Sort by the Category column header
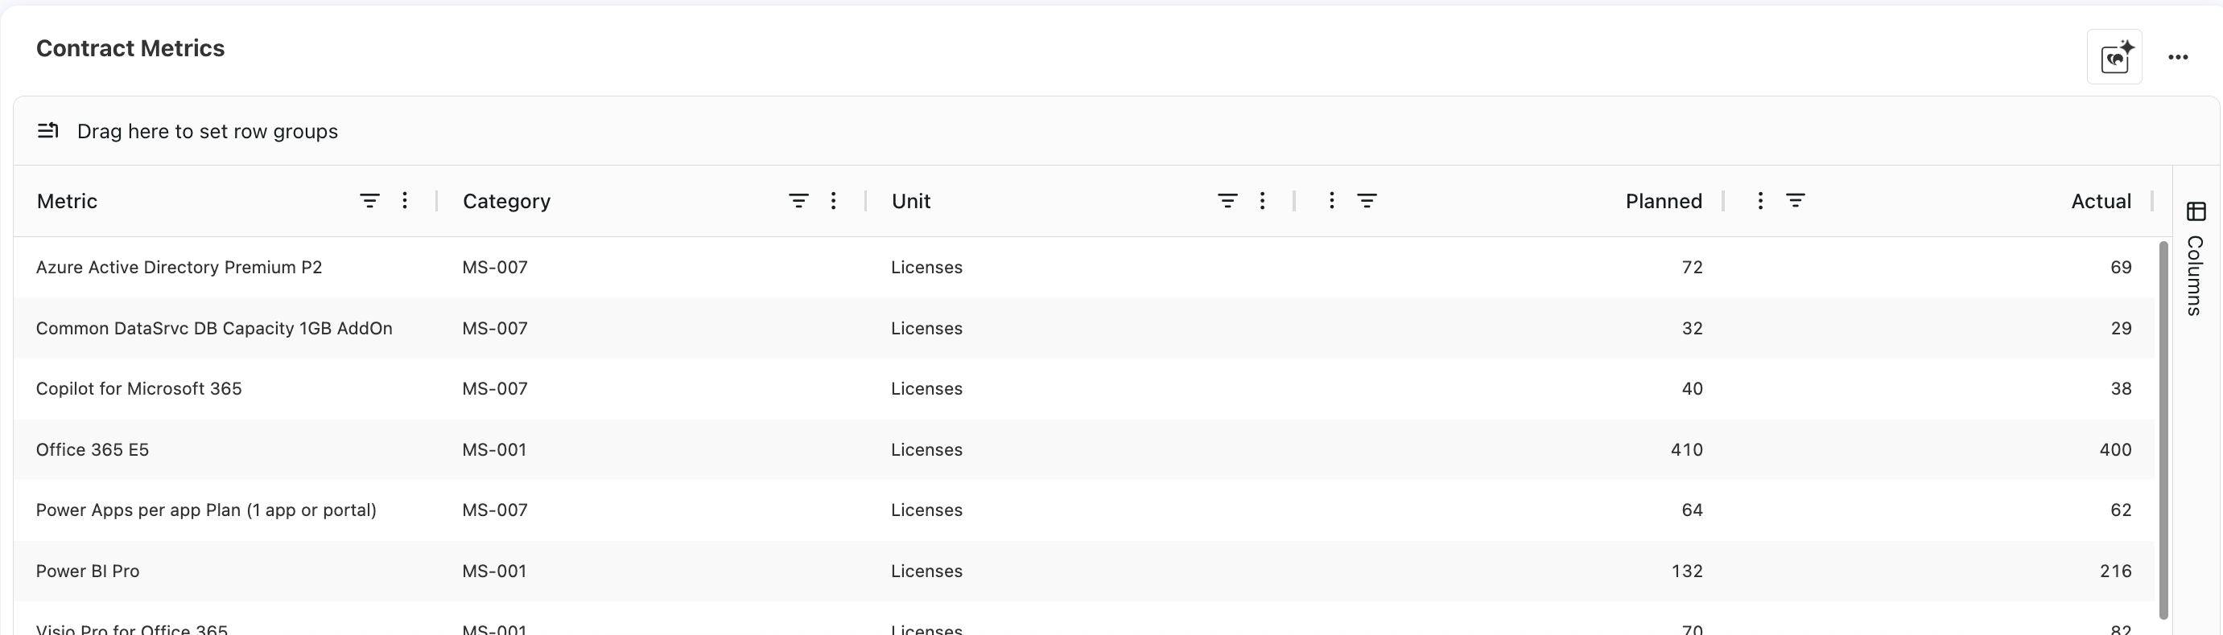Image resolution: width=2223 pixels, height=635 pixels. (506, 202)
